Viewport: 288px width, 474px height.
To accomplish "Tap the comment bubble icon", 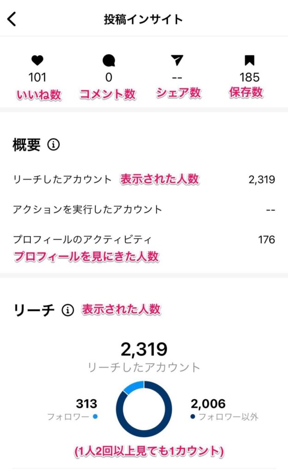I will point(108,61).
